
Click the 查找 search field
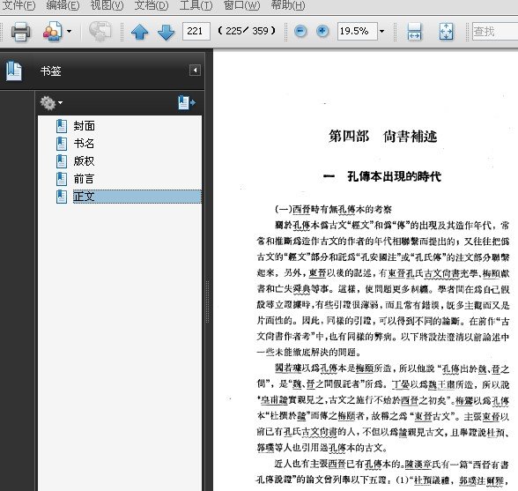tap(495, 32)
